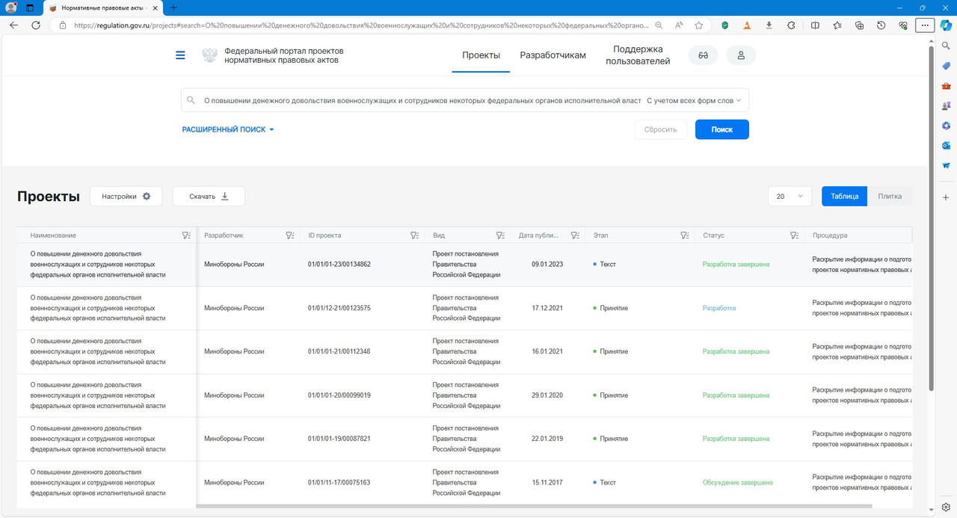Click the portal coat of arms logo
Viewport: 957px width, 518px height.
pos(210,55)
